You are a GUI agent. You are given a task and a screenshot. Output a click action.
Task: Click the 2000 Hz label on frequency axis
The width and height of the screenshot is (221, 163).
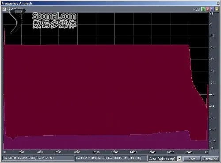[21, 152]
